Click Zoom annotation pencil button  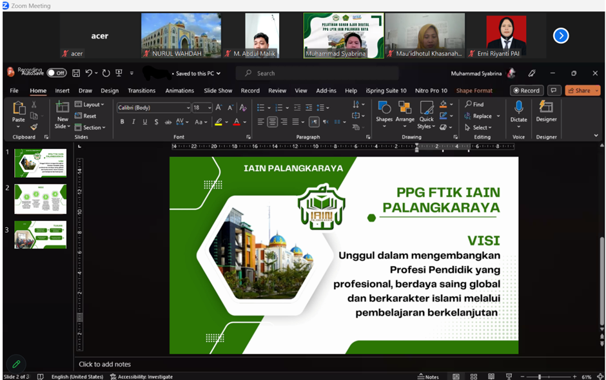[16, 364]
